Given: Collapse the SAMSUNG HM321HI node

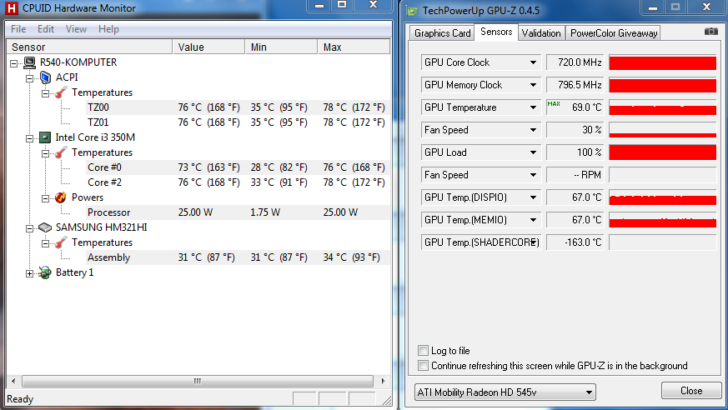Looking at the screenshot, I should point(30,228).
